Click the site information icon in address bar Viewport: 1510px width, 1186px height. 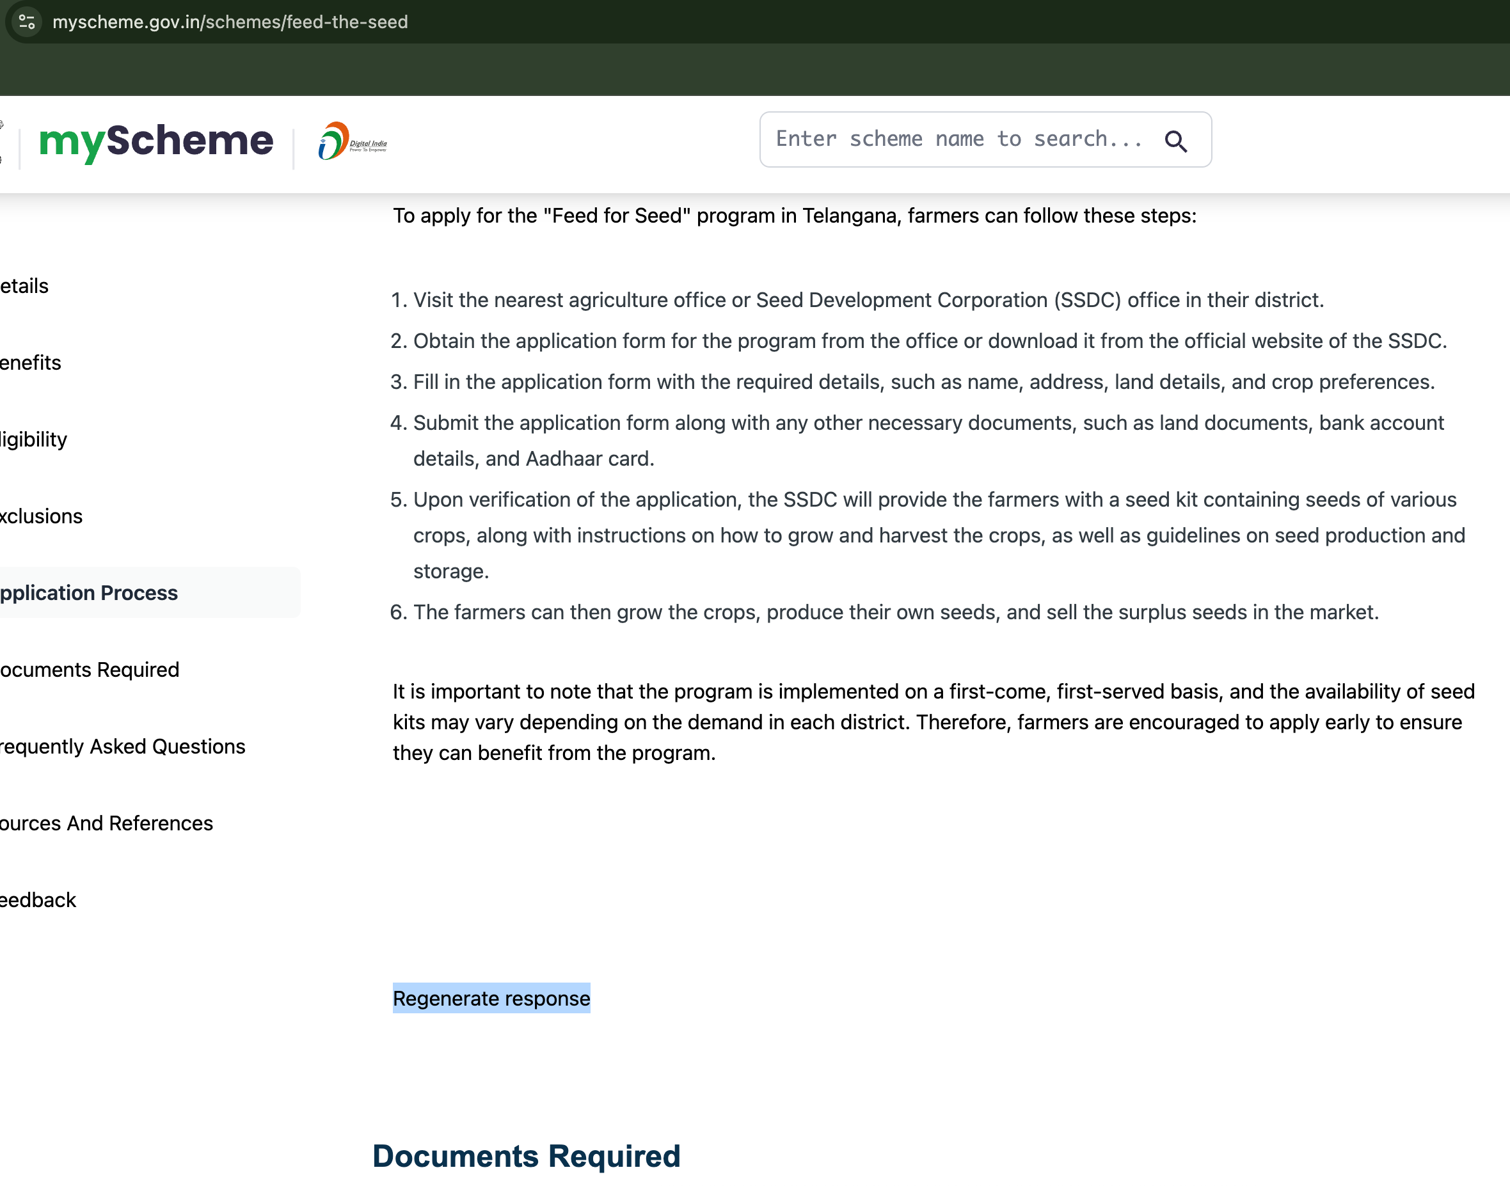[x=27, y=22]
